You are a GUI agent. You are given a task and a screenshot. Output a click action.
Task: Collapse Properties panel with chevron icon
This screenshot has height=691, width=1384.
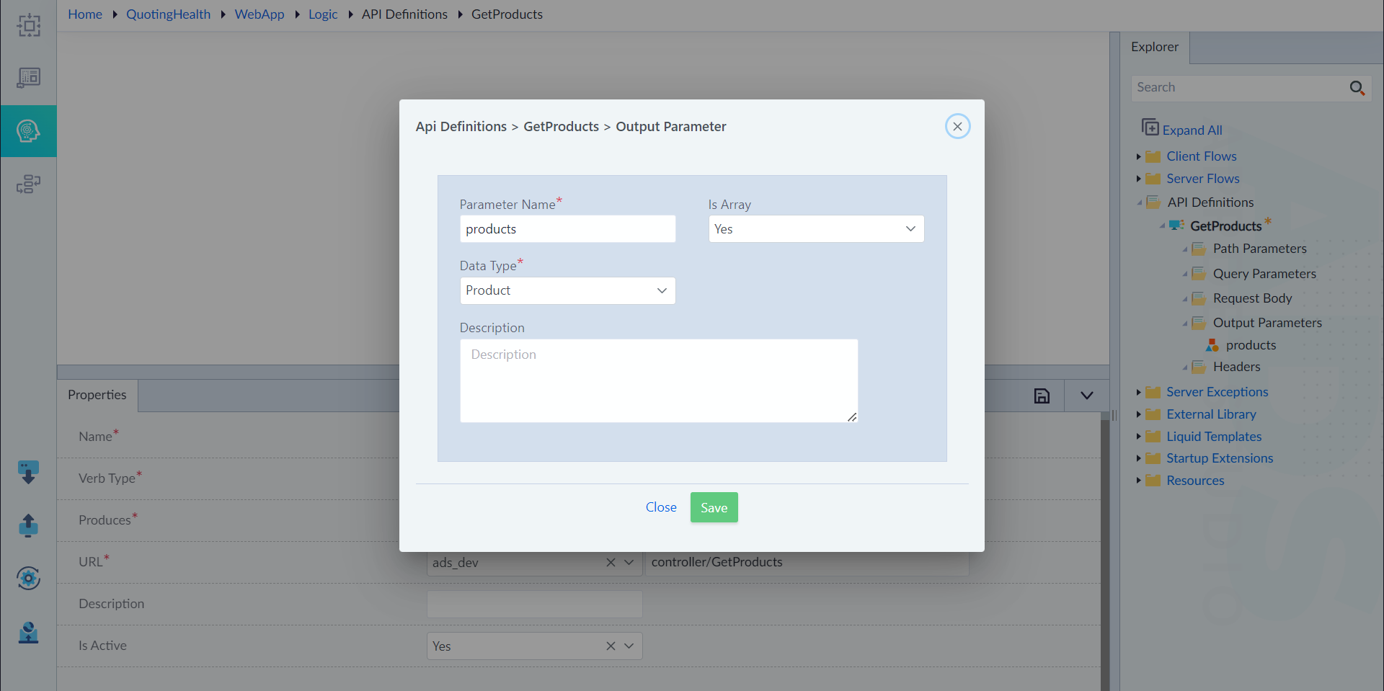pos(1087,396)
